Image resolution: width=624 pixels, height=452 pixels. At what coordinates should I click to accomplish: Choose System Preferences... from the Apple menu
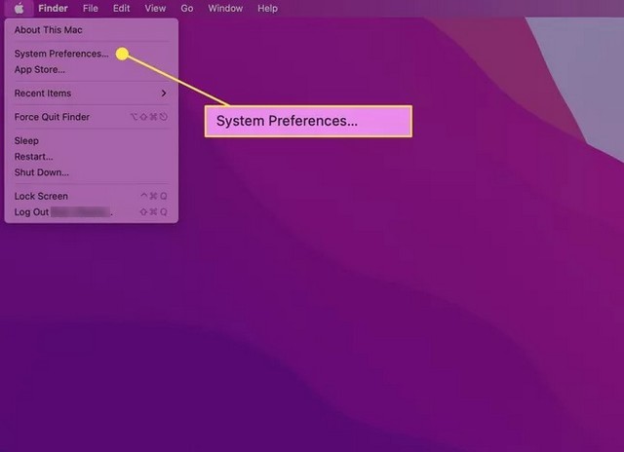61,54
